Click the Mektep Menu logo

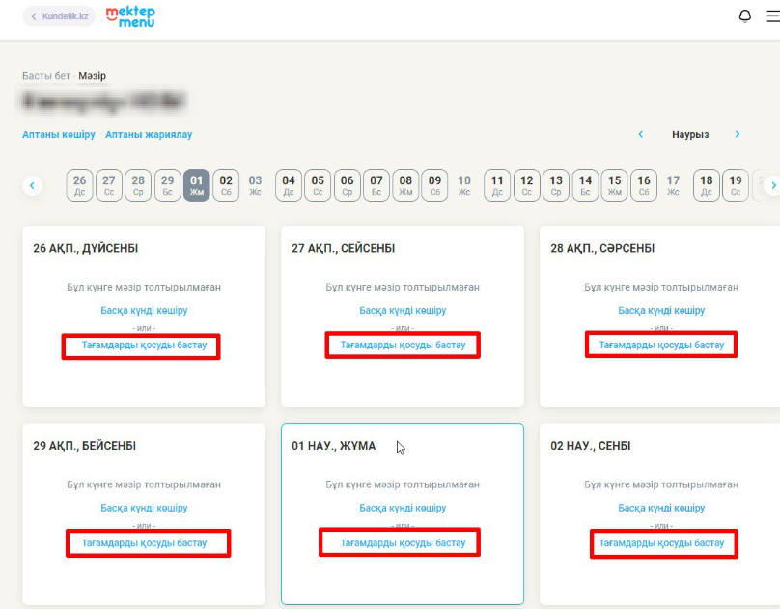[x=129, y=16]
